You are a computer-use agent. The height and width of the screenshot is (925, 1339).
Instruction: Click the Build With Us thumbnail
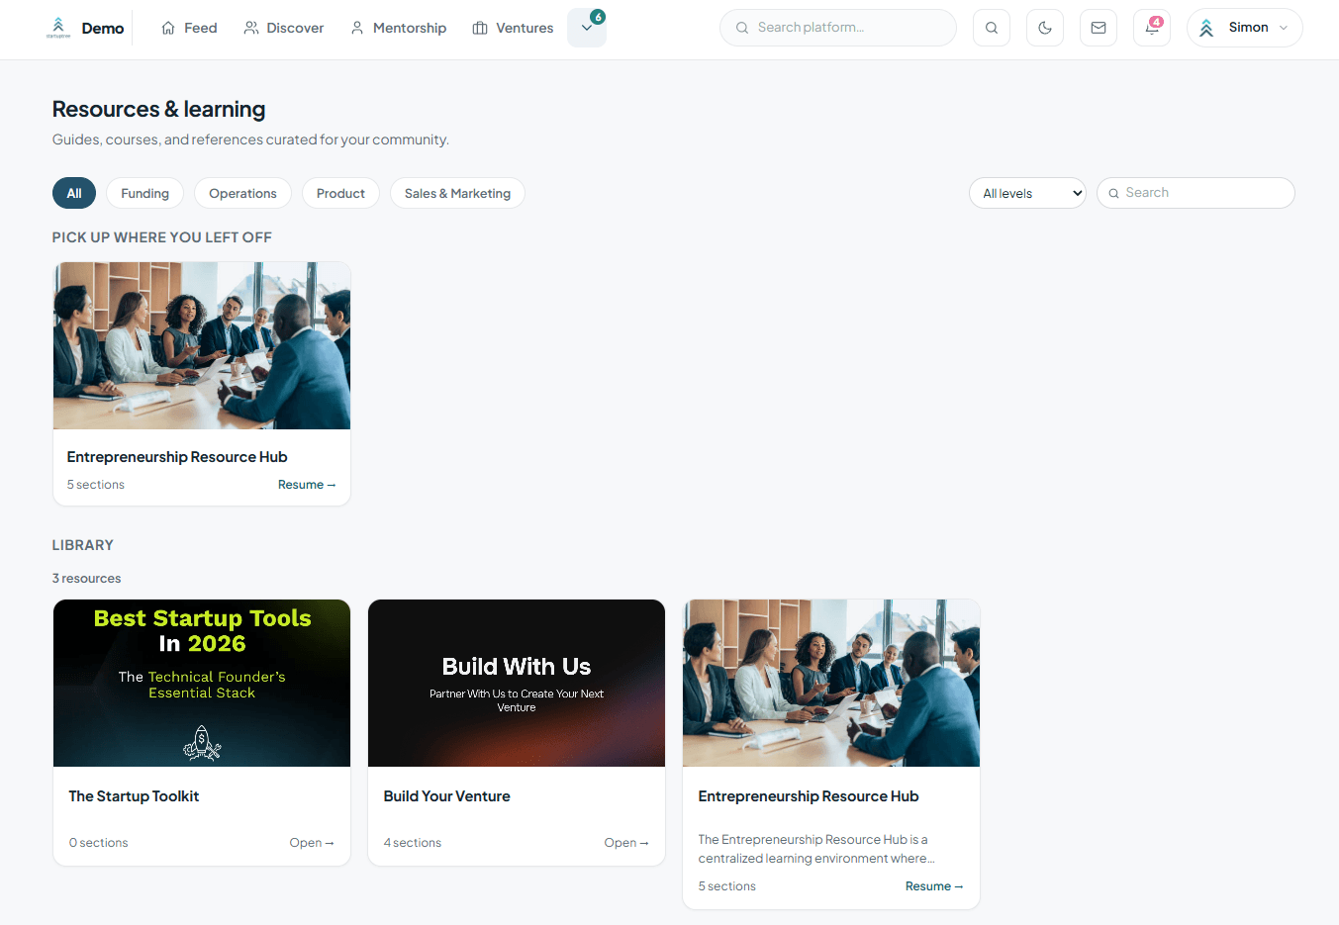pos(517,683)
